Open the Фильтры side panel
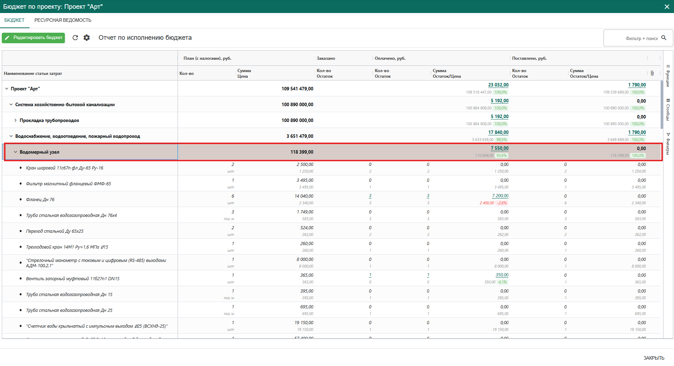The height and width of the screenshot is (366, 674). coord(668,143)
